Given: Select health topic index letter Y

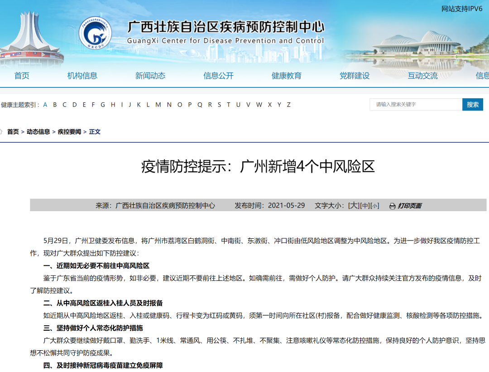Looking at the screenshot, I should [x=279, y=105].
